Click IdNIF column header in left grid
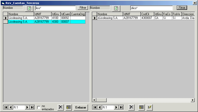Viewport: 198px width, 112px height. [42, 14]
